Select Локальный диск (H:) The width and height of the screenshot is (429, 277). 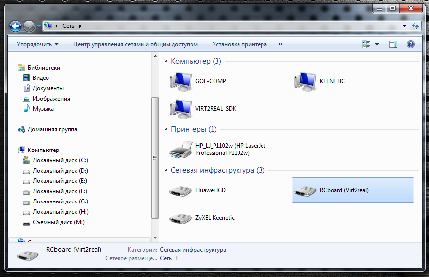[60, 212]
